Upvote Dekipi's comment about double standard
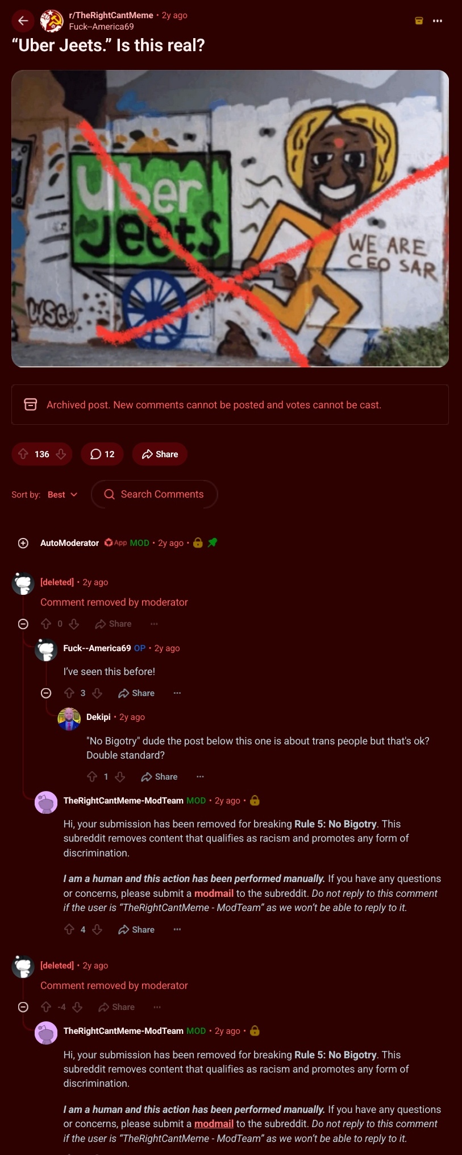Screen dimensions: 462x1155 92,777
